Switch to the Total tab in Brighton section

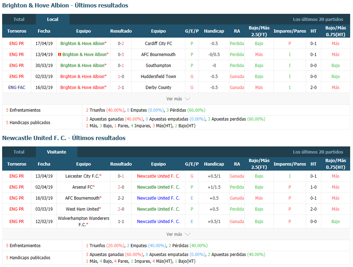[19, 20]
